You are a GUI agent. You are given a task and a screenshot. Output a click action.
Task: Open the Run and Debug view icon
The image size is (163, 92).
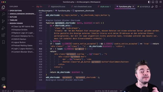click(x=3, y=28)
